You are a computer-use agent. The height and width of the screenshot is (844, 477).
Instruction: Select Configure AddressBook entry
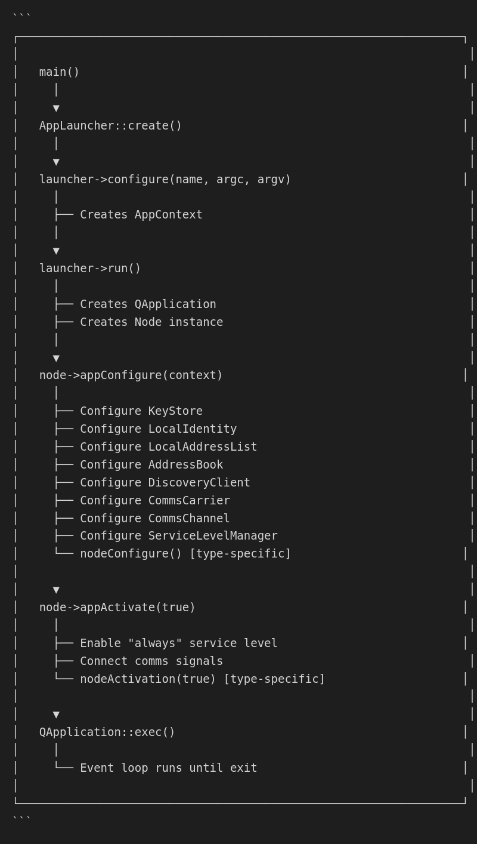coord(151,465)
